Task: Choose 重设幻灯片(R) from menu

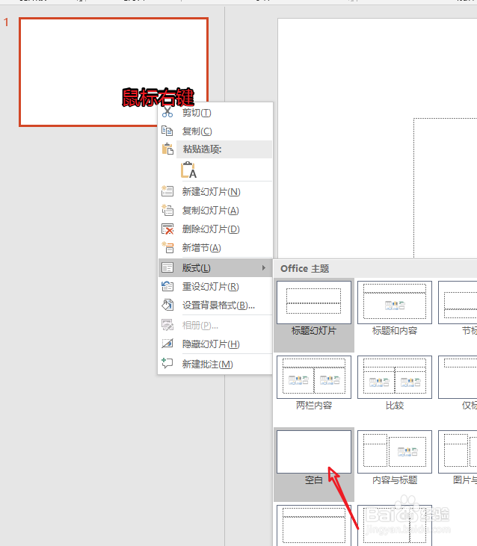Action: pos(215,287)
